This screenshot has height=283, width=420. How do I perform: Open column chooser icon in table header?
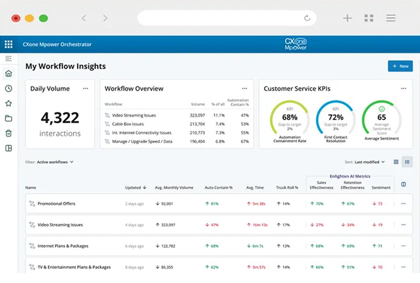[403, 184]
